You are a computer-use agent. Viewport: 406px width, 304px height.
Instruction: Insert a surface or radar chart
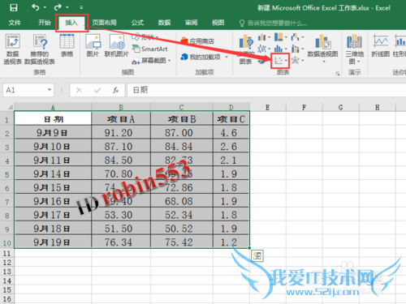(297, 61)
